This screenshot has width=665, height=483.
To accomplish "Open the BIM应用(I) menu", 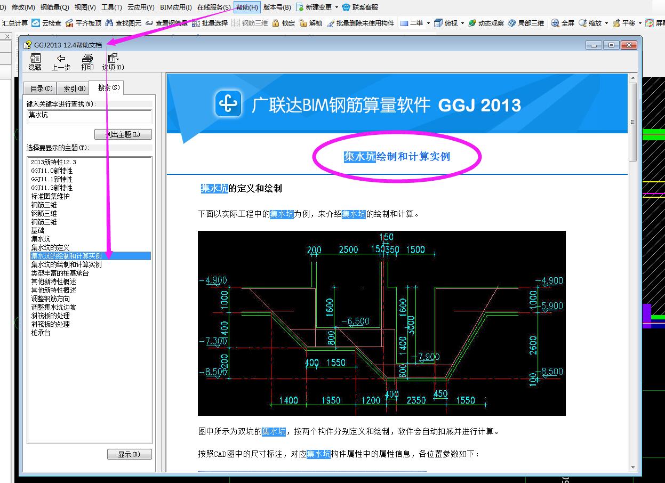I will coord(176,7).
